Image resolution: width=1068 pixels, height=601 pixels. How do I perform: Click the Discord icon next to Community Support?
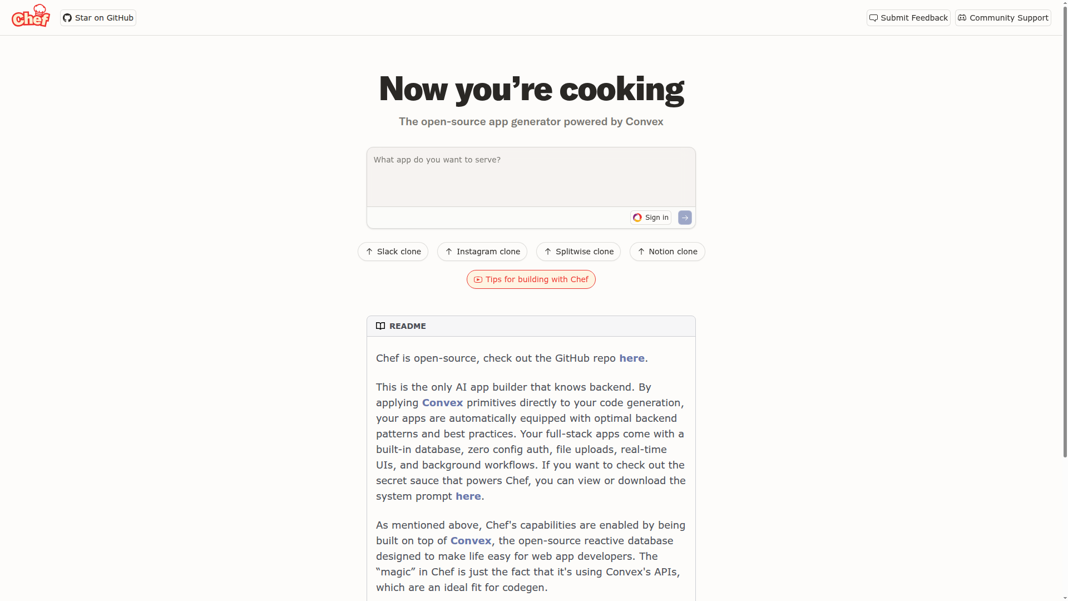click(962, 18)
